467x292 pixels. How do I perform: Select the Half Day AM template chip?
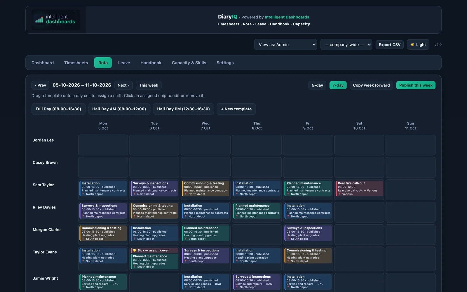click(x=119, y=109)
